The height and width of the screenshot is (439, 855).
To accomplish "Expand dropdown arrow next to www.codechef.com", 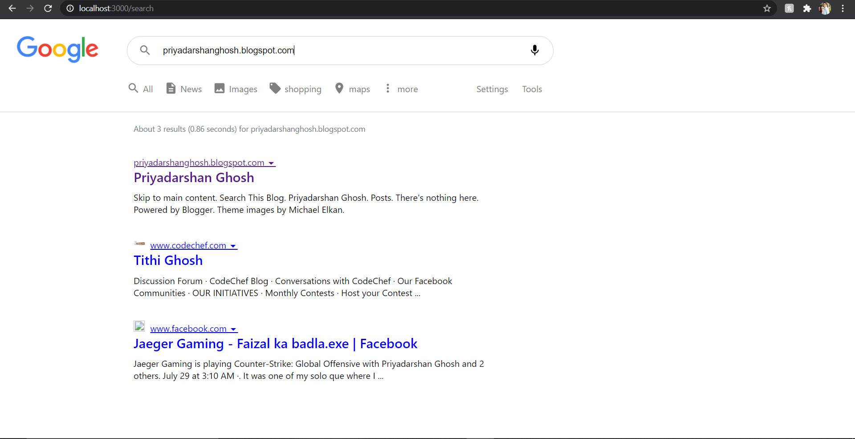I will tap(233, 246).
